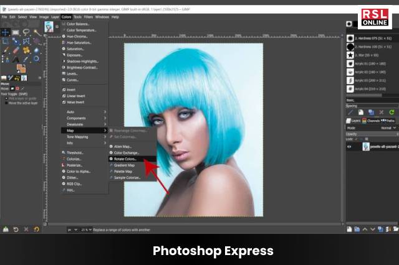
Task: Open the zoom percentage dropdown in status bar
Action: click(86, 230)
